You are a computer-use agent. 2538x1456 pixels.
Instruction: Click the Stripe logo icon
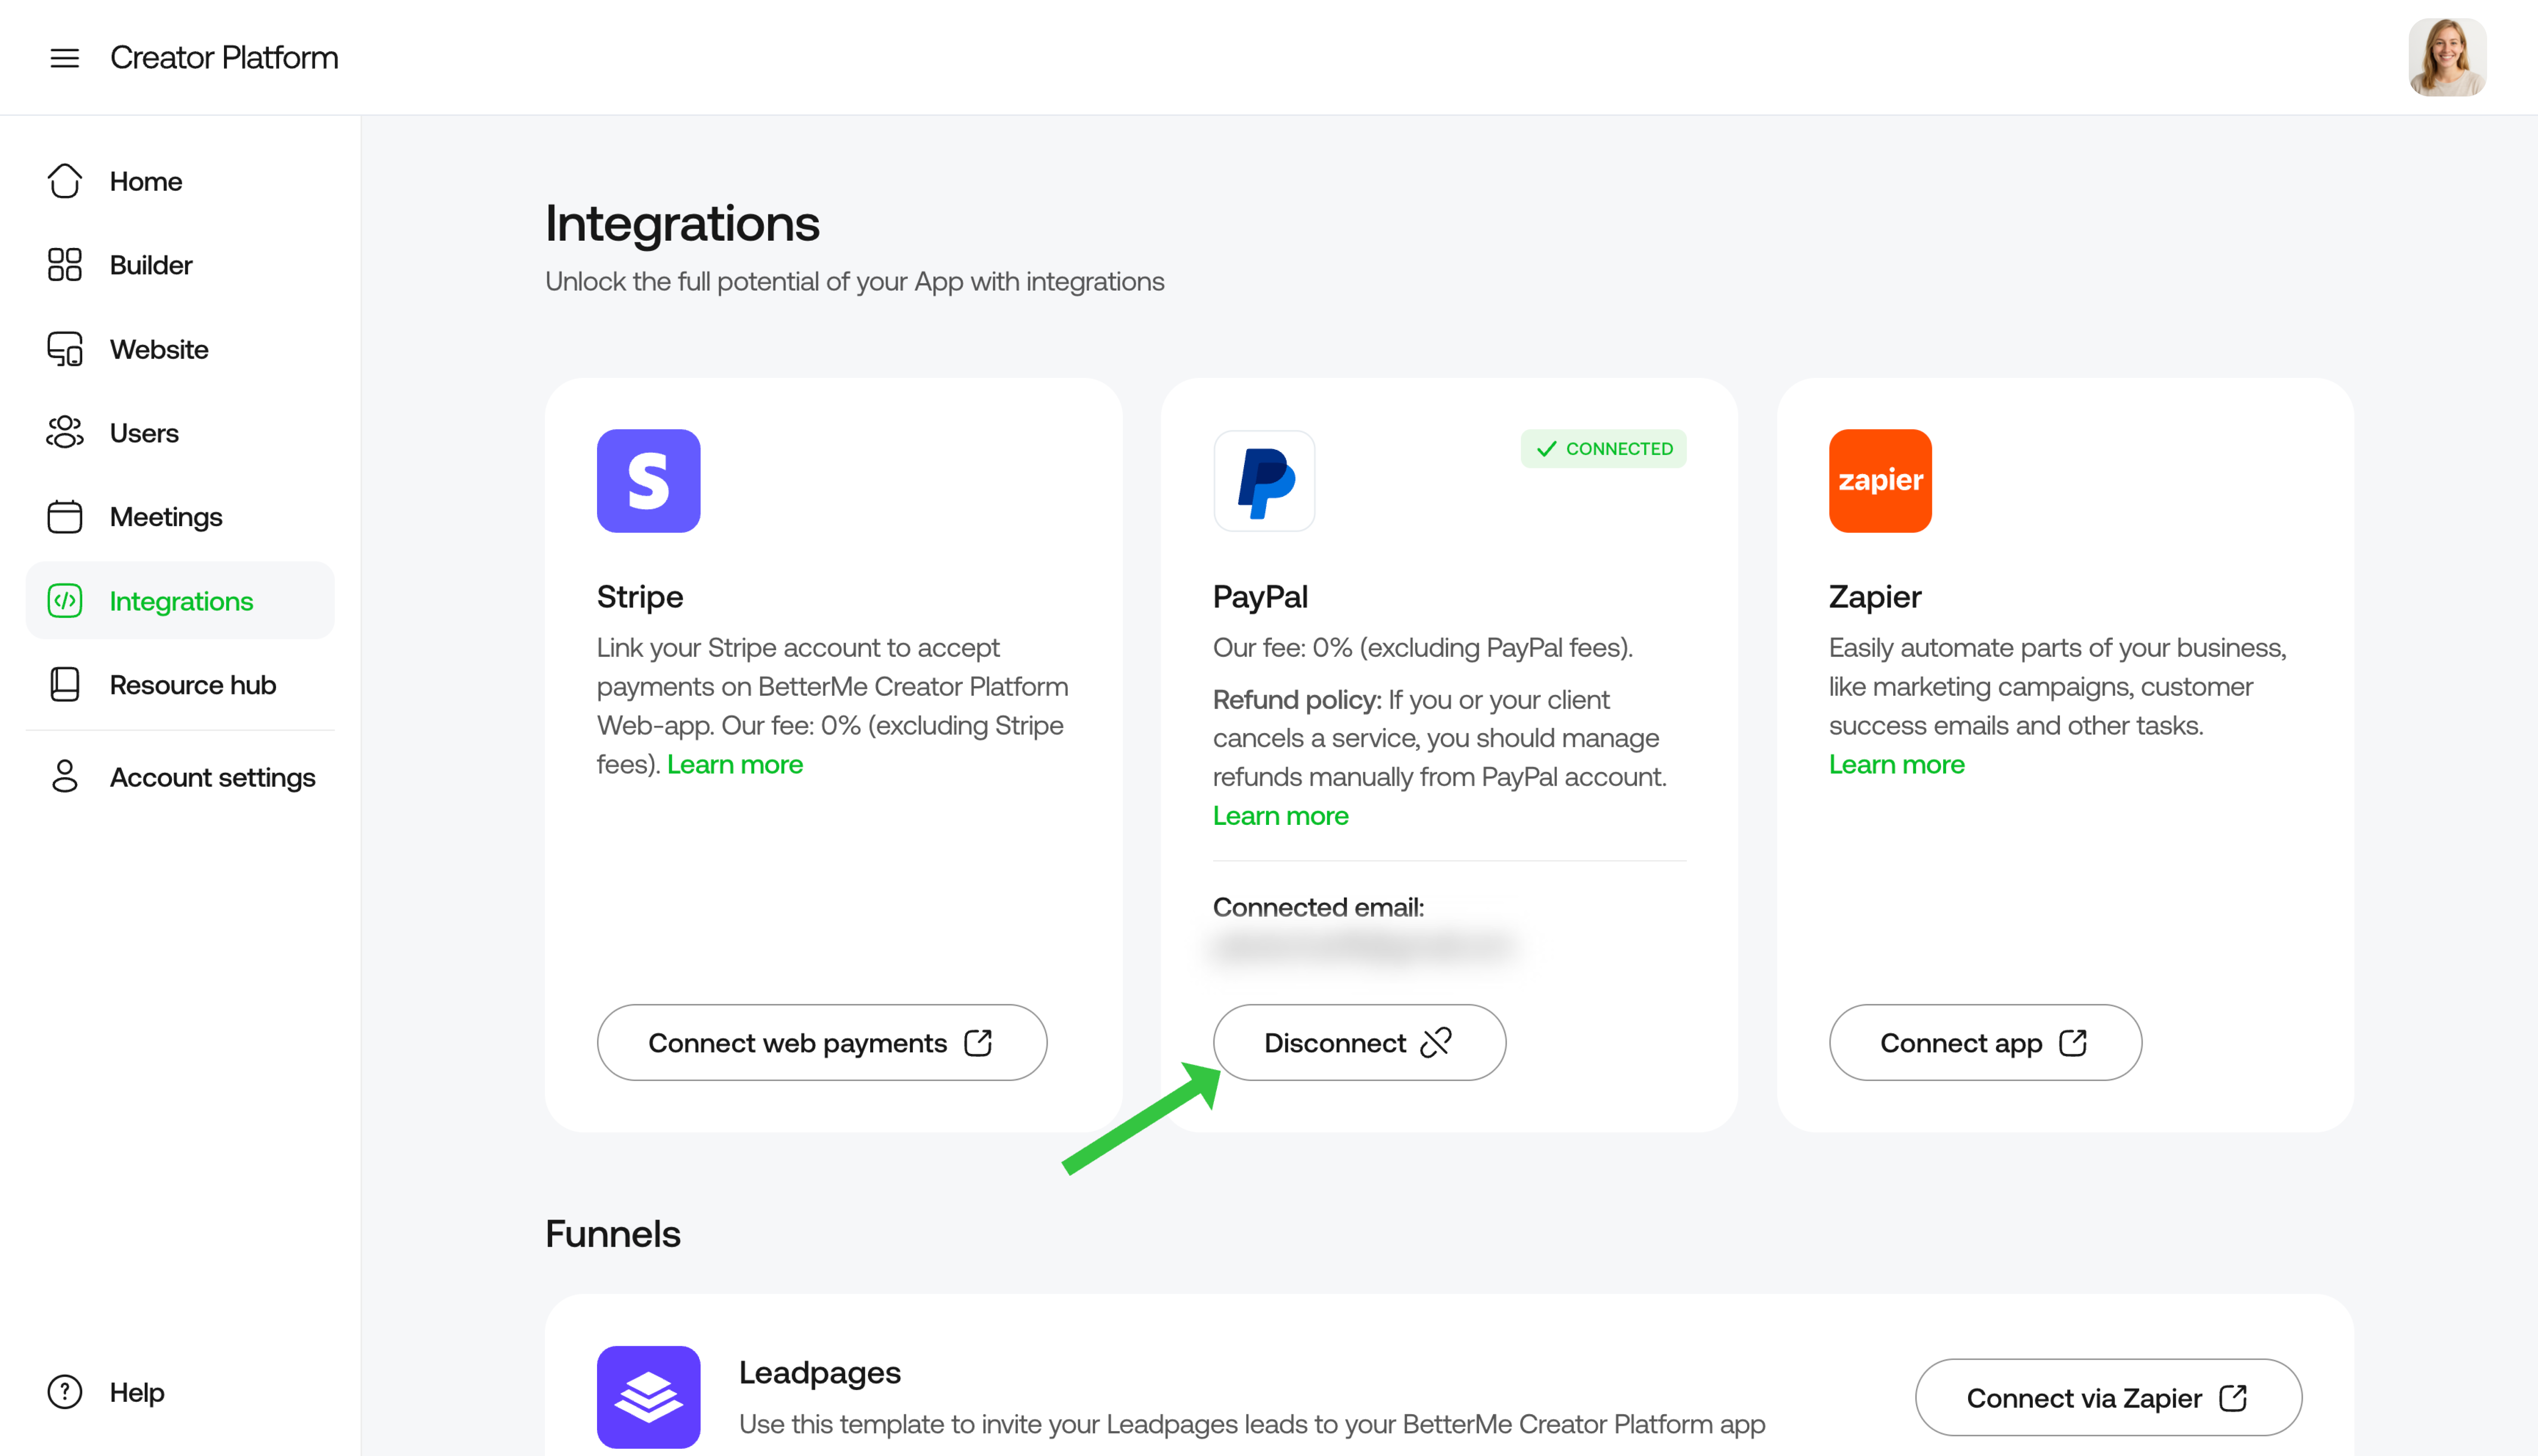648,481
